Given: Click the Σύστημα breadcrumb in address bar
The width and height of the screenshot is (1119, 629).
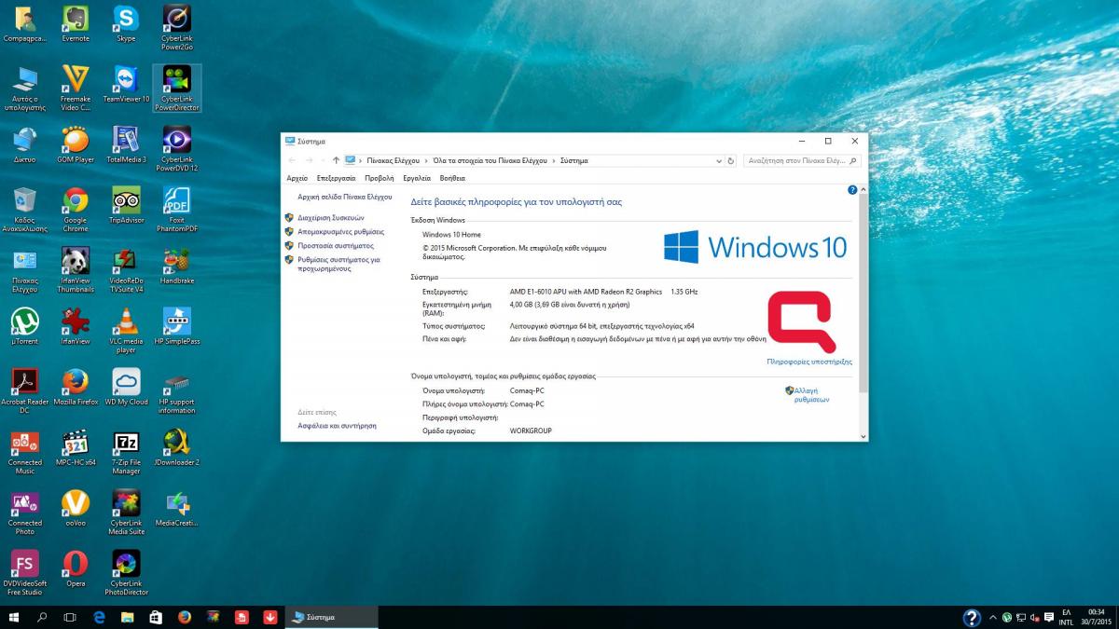Looking at the screenshot, I should pos(573,160).
